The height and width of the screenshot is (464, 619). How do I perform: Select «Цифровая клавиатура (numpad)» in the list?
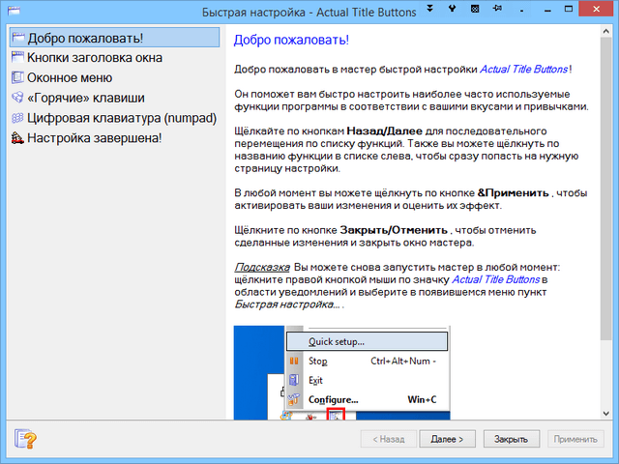pos(114,118)
